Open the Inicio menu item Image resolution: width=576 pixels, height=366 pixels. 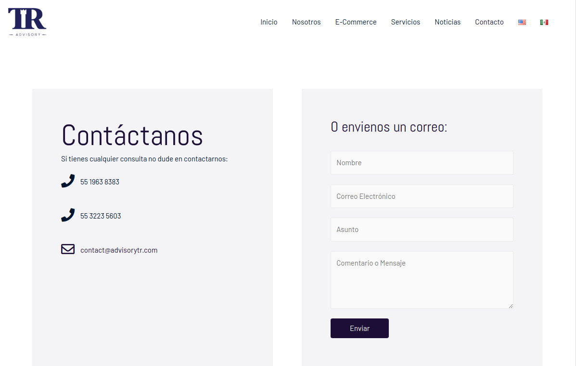[x=269, y=22]
